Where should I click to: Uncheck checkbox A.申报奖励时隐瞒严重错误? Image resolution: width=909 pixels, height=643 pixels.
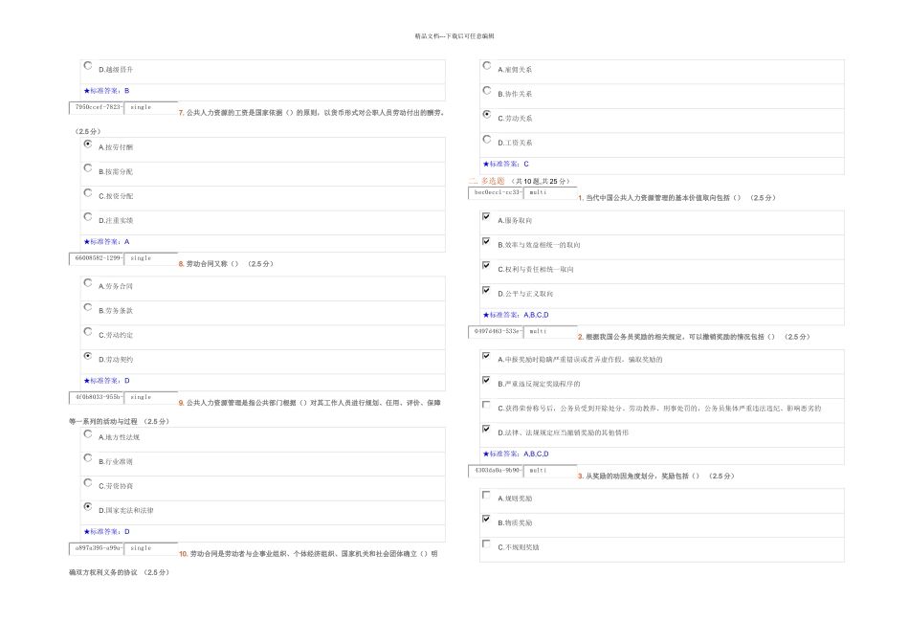[x=486, y=356]
